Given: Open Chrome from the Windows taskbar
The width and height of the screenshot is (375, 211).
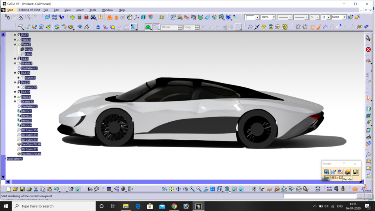Looking at the screenshot, I should (174, 206).
